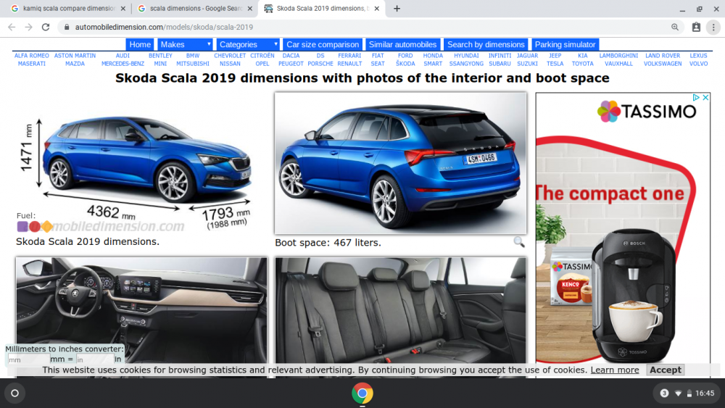Image resolution: width=725 pixels, height=408 pixels.
Task: Open Search by dimensions
Action: (x=486, y=44)
